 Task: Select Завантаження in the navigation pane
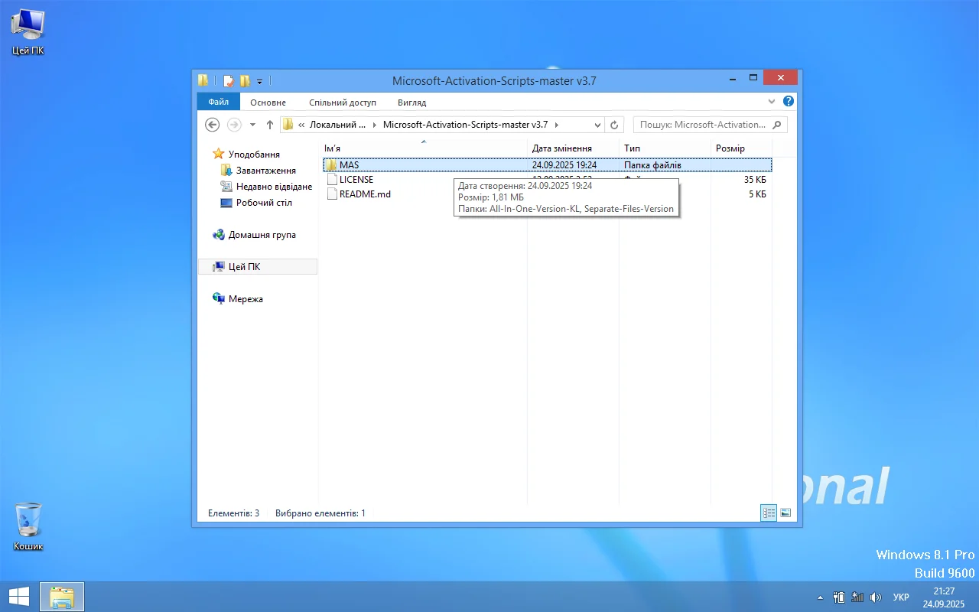coord(265,171)
